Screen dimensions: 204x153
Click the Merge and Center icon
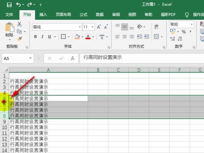click(x=156, y=37)
